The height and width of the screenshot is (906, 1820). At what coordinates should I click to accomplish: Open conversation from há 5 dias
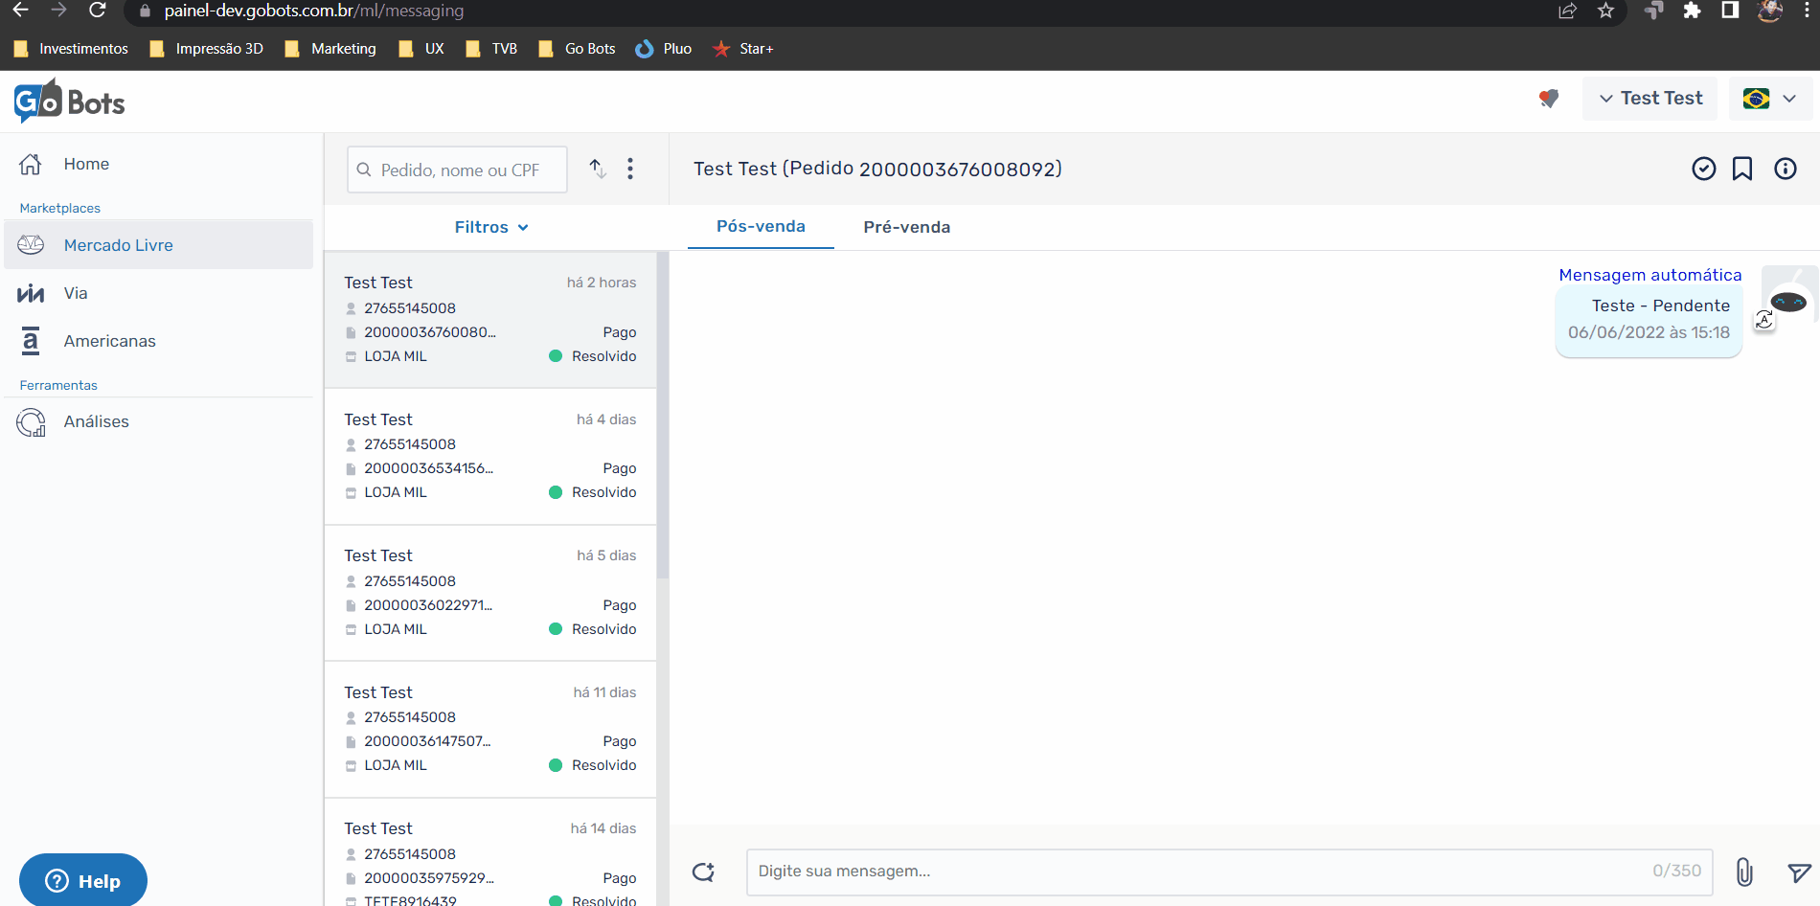click(490, 594)
